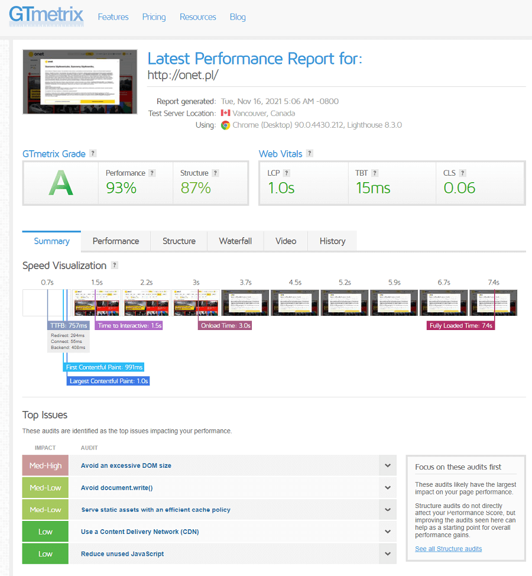The height and width of the screenshot is (576, 532).
Task: Click the http://onet.pl/ report URL
Action: pos(183,75)
